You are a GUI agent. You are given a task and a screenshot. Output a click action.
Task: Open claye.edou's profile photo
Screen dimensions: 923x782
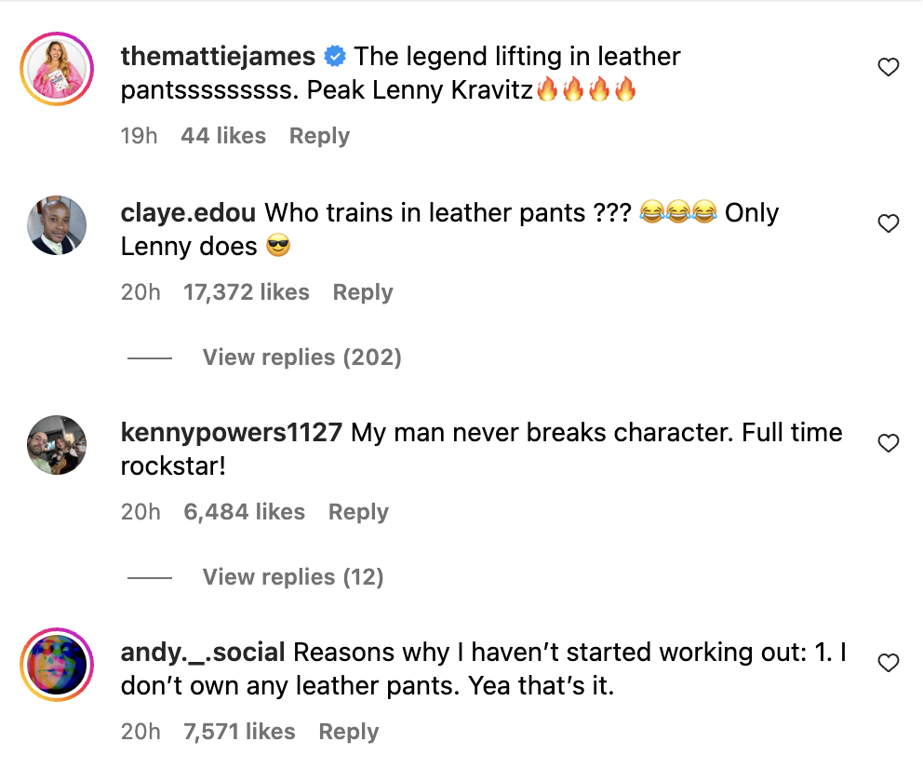pyautogui.click(x=56, y=225)
